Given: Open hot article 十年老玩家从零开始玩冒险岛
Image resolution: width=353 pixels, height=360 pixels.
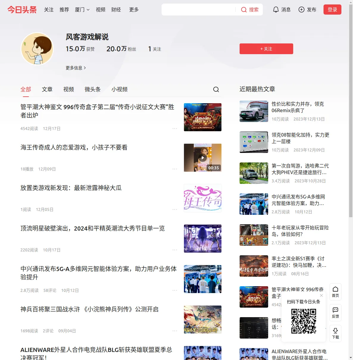Looking at the screenshot, I should 300,231.
